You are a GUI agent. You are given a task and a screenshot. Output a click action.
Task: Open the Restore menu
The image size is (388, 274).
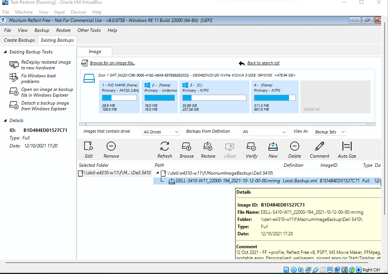coord(63,30)
